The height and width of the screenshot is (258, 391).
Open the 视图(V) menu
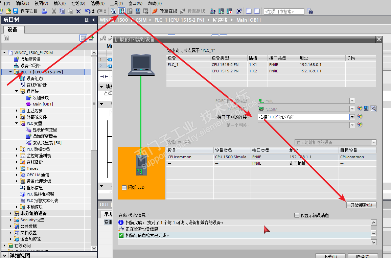point(41,3)
